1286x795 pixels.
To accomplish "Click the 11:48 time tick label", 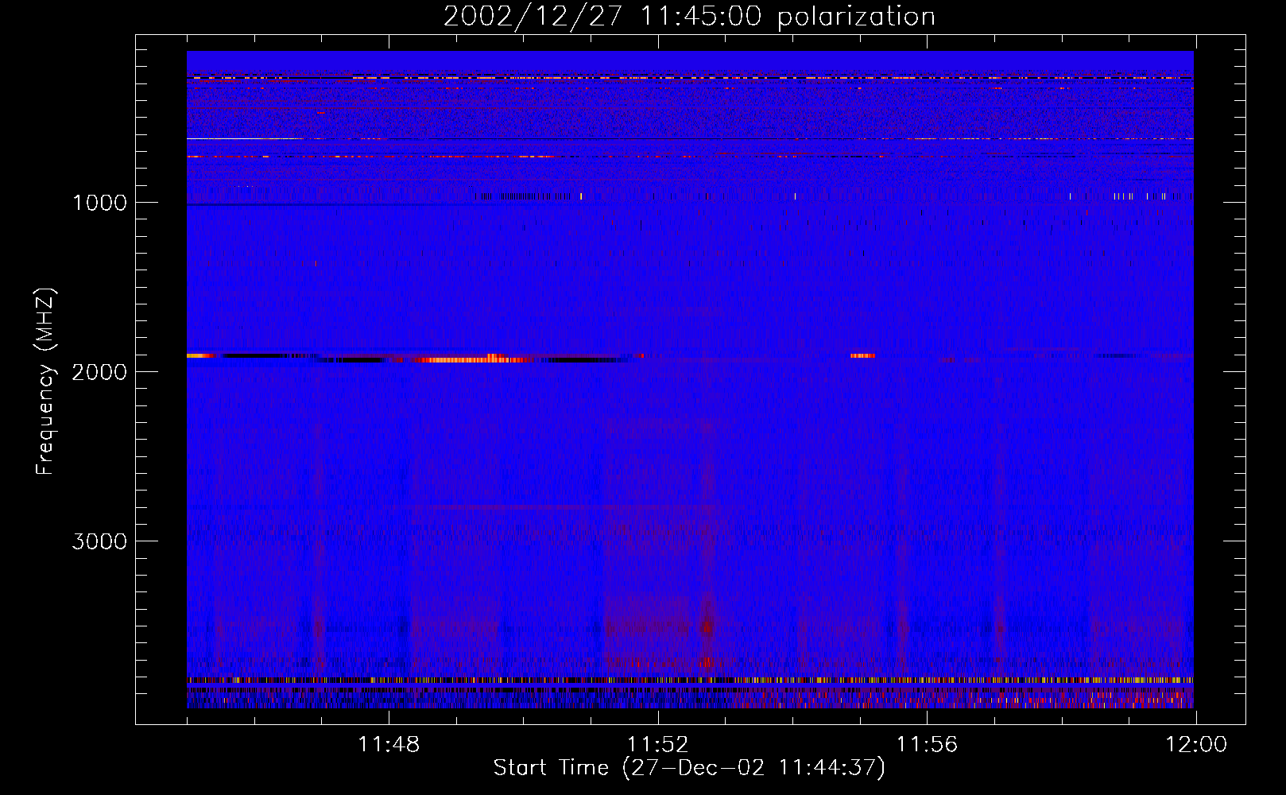I will click(x=389, y=745).
